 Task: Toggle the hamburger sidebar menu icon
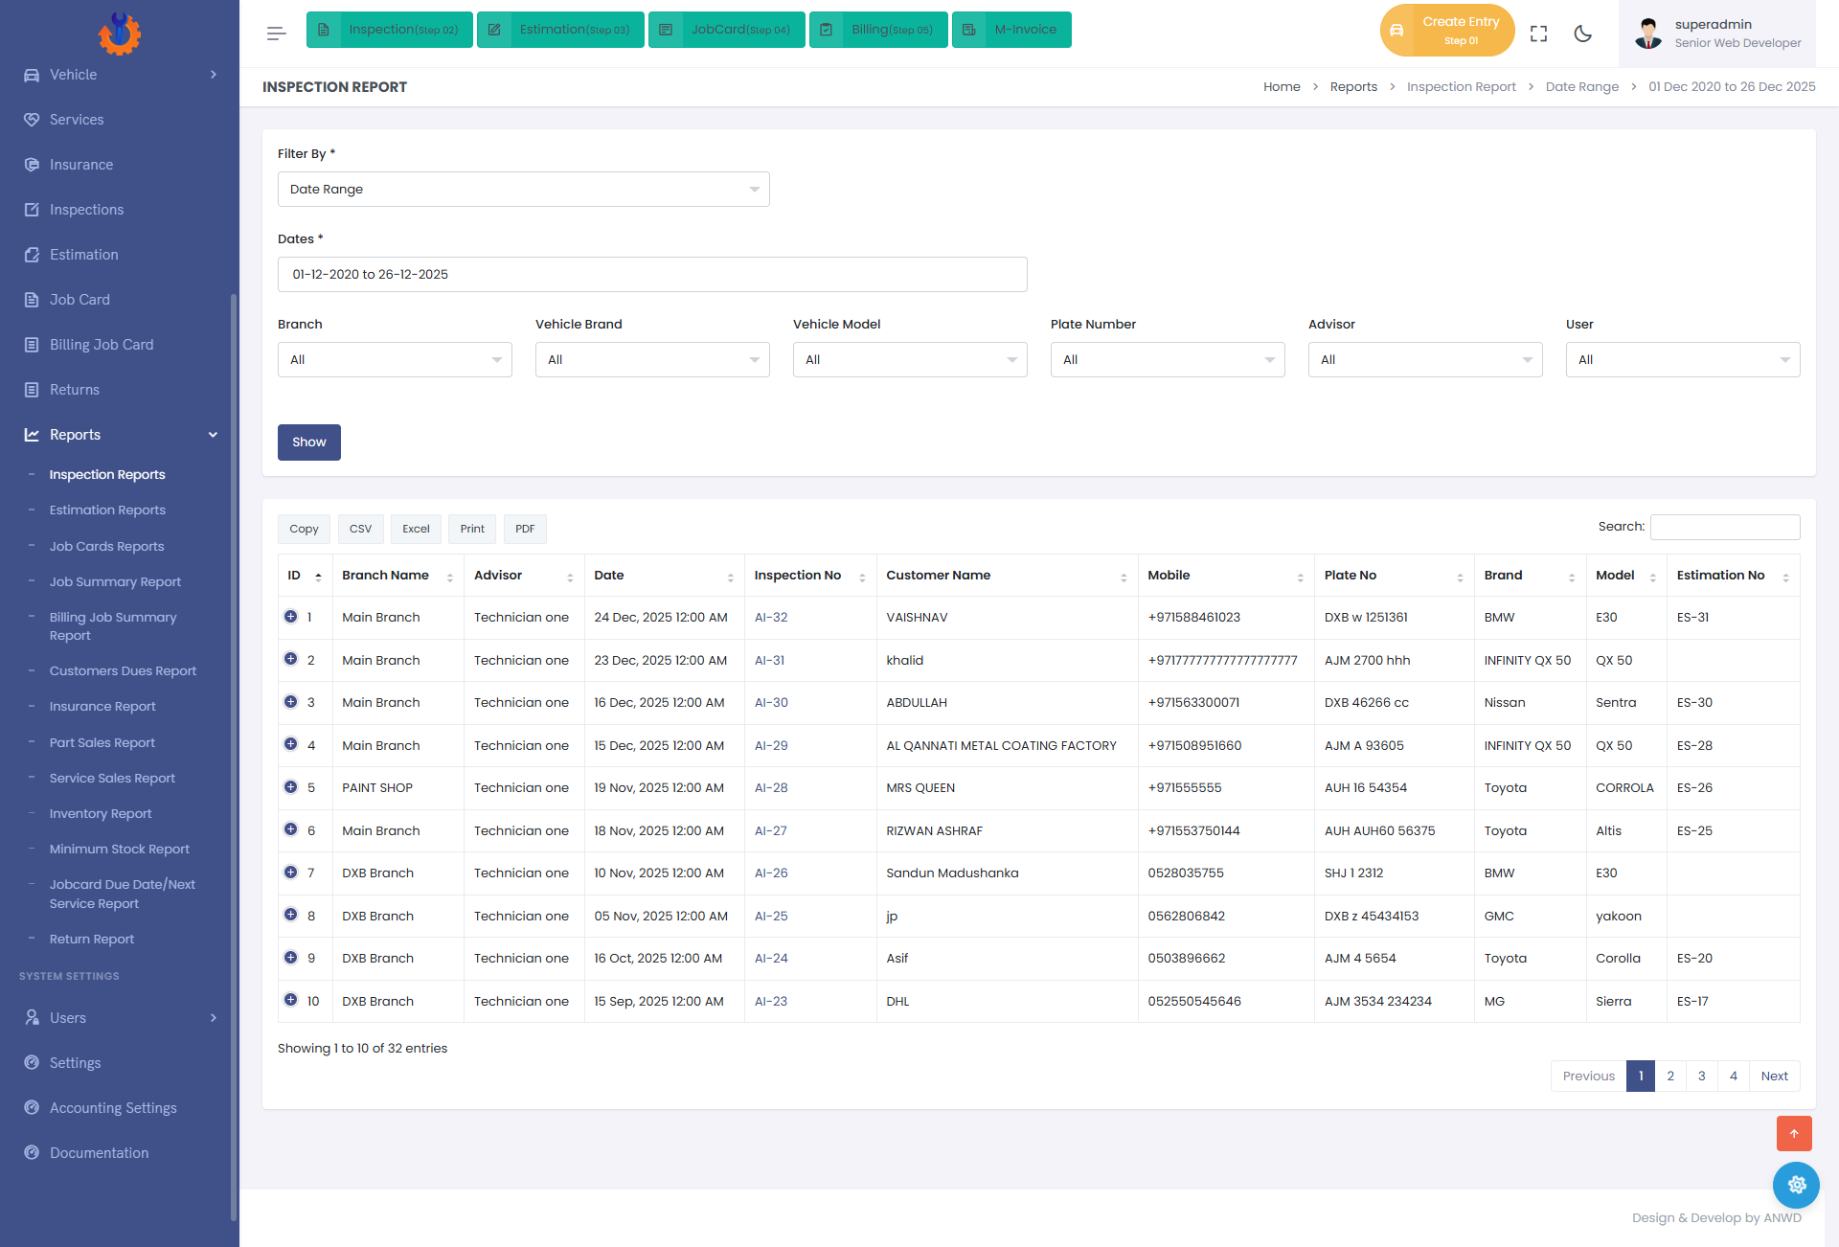point(277,34)
